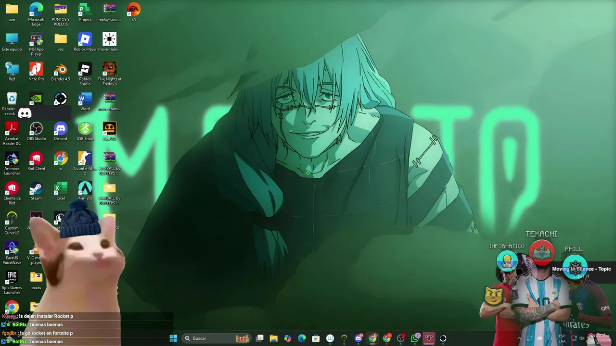
Task: Open the Word desktop shortcut
Action: (85, 101)
